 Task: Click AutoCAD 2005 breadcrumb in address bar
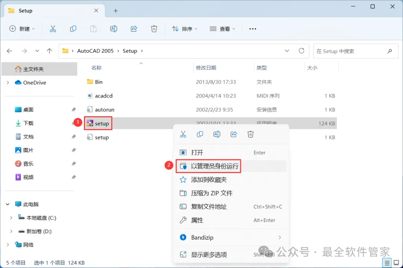pyautogui.click(x=96, y=51)
